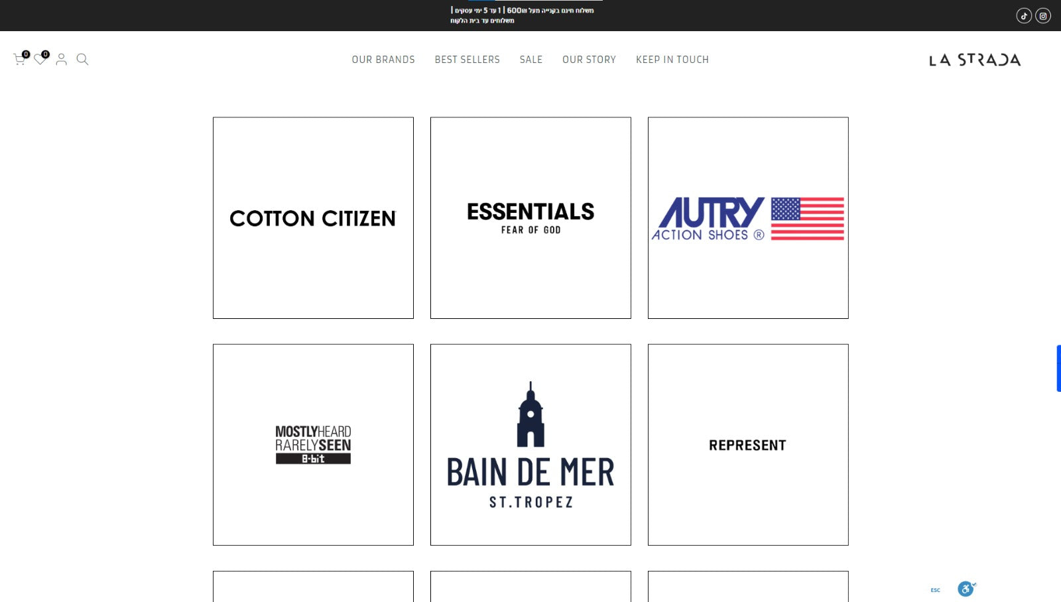Go home via La Strada logo
Image resolution: width=1061 pixels, height=602 pixels.
point(974,60)
